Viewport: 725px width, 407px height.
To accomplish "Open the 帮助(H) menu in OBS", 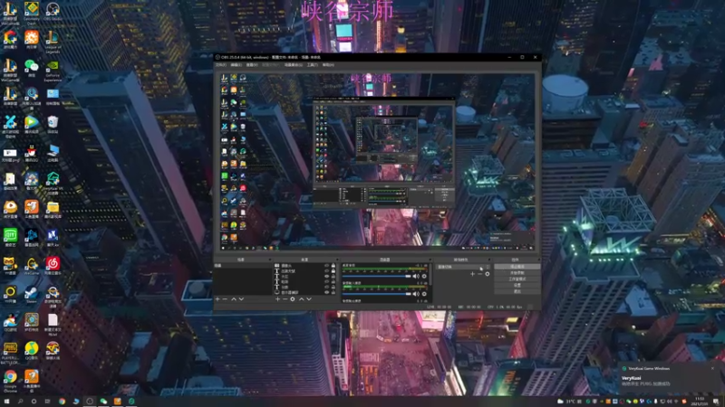I will coord(328,64).
